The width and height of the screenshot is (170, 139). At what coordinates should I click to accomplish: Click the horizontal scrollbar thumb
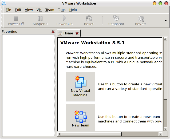(91, 134)
